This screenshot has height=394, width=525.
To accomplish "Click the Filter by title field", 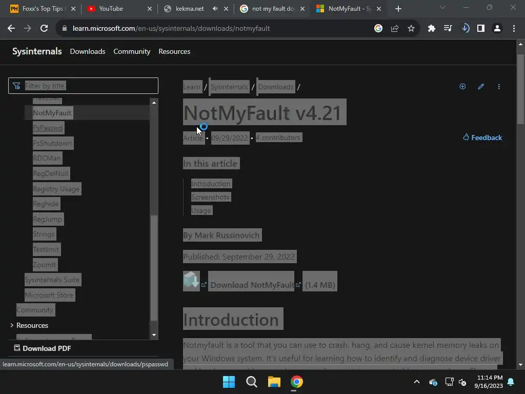I will click(83, 86).
